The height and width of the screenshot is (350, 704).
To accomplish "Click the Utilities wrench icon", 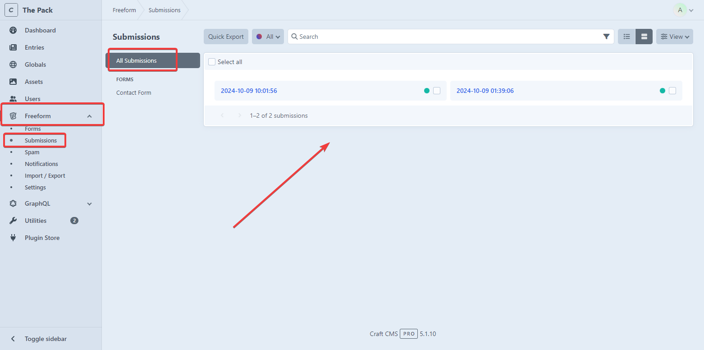I will click(13, 221).
